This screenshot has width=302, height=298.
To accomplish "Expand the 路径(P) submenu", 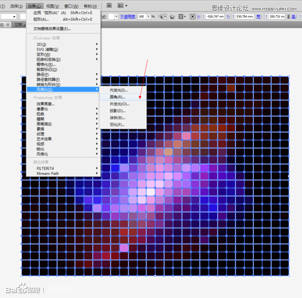I will [x=64, y=74].
